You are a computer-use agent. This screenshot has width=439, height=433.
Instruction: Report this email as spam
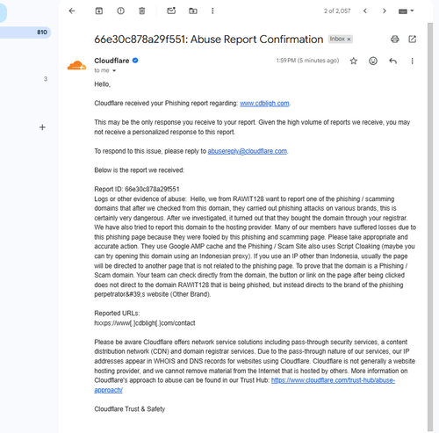(120, 11)
